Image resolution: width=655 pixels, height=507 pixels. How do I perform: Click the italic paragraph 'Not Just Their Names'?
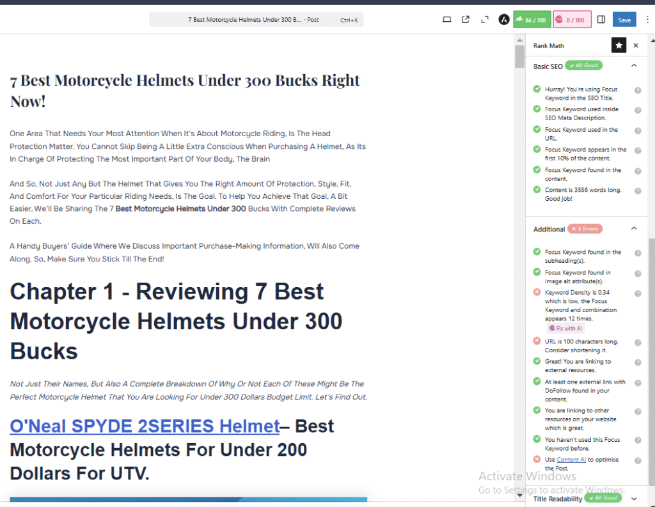[x=189, y=390]
